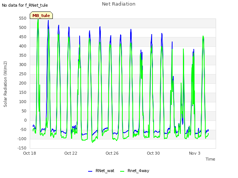Click the 250 y-axis tick label
The image size is (238, 178).
23,74
